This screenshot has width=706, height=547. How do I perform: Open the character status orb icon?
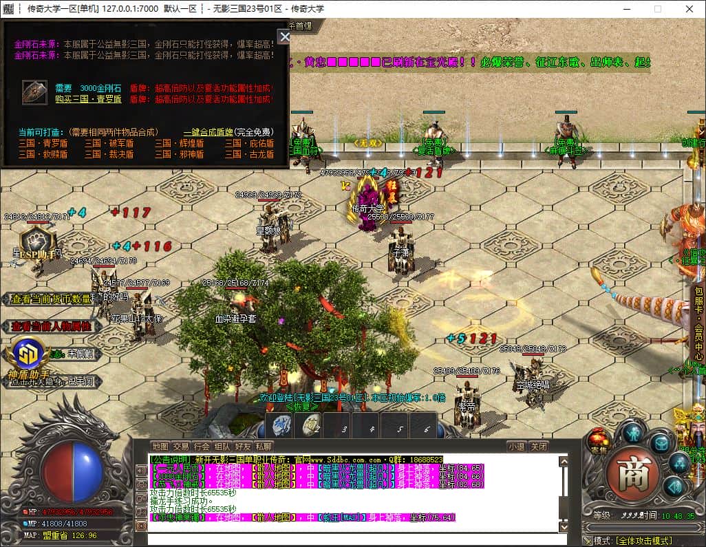[635, 434]
